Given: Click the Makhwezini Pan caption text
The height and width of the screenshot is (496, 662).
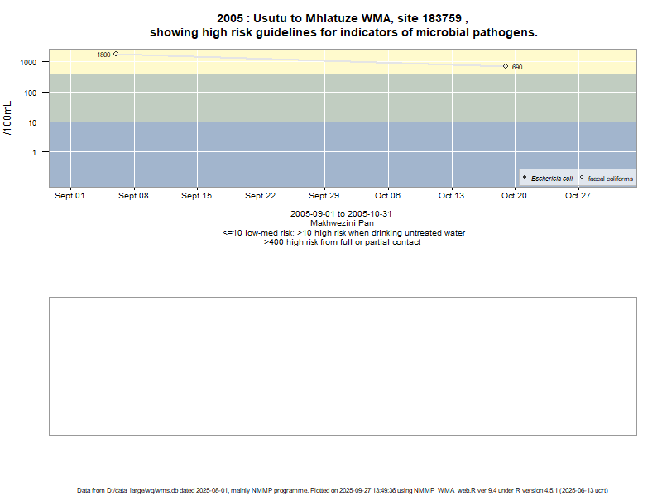Looking at the screenshot, I should point(342,223).
